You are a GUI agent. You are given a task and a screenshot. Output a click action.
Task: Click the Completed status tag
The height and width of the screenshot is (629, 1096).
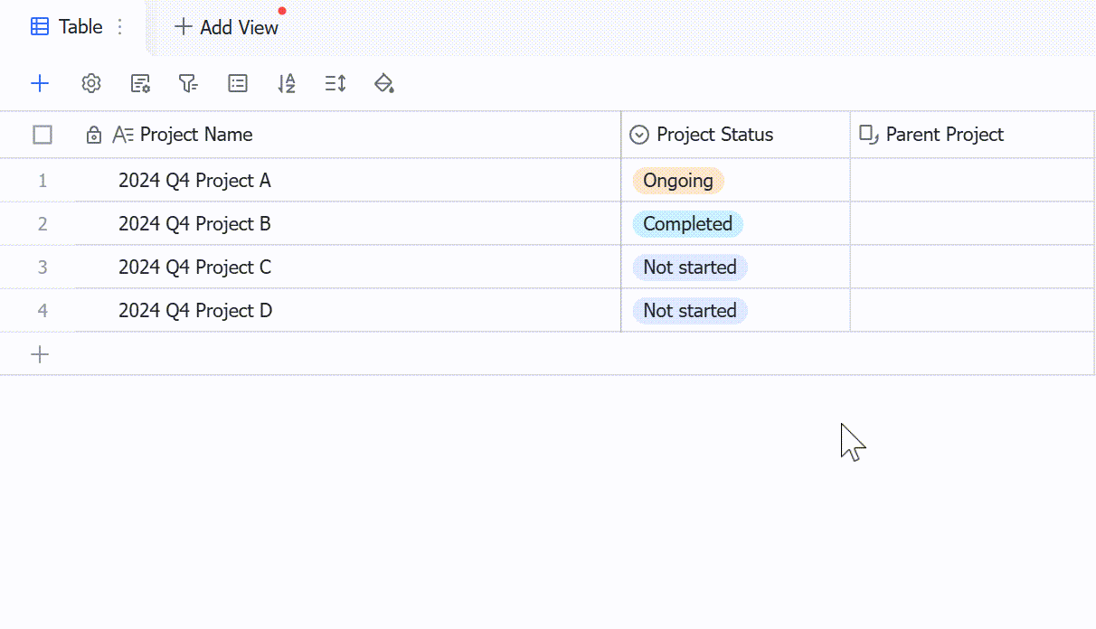pyautogui.click(x=687, y=224)
